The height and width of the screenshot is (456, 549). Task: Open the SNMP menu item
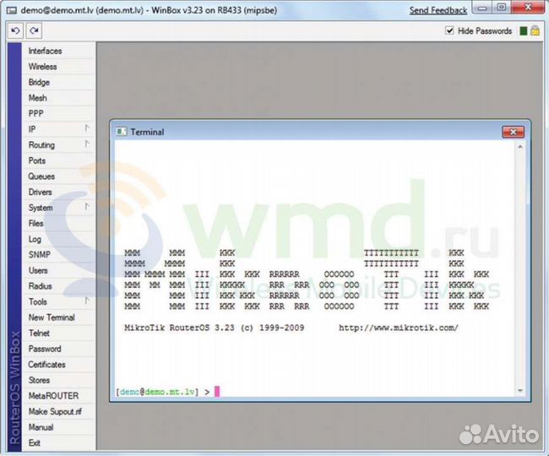58,255
